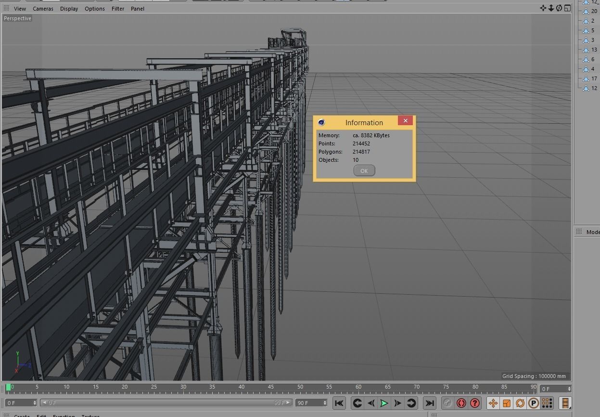Go to next key button
This screenshot has width=600, height=417.
click(x=411, y=403)
